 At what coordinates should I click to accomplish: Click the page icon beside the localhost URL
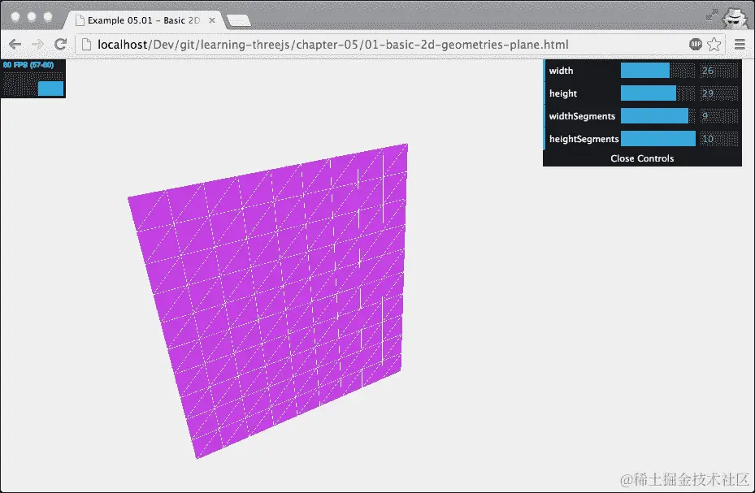[x=85, y=44]
